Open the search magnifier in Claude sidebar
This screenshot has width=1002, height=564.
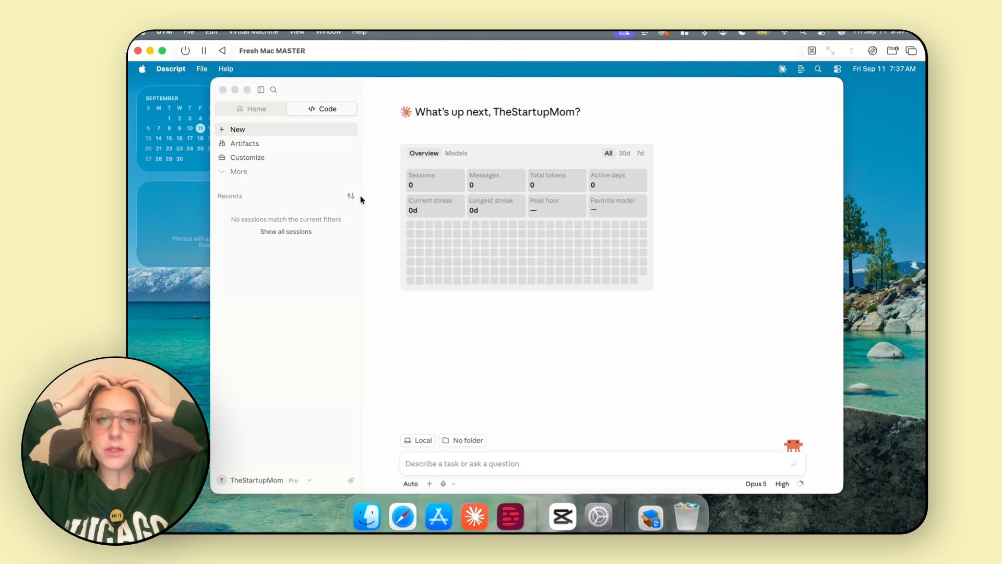coord(273,90)
